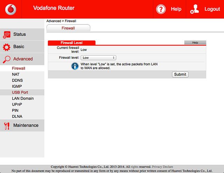This screenshot has width=224, height=173.
Task: Click the Vodafone Router title
Action: (54, 8)
